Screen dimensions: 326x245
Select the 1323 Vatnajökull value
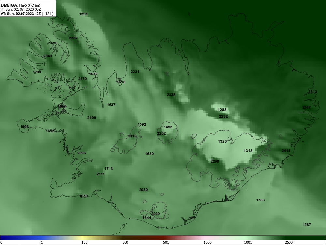pyautogui.click(x=222, y=141)
